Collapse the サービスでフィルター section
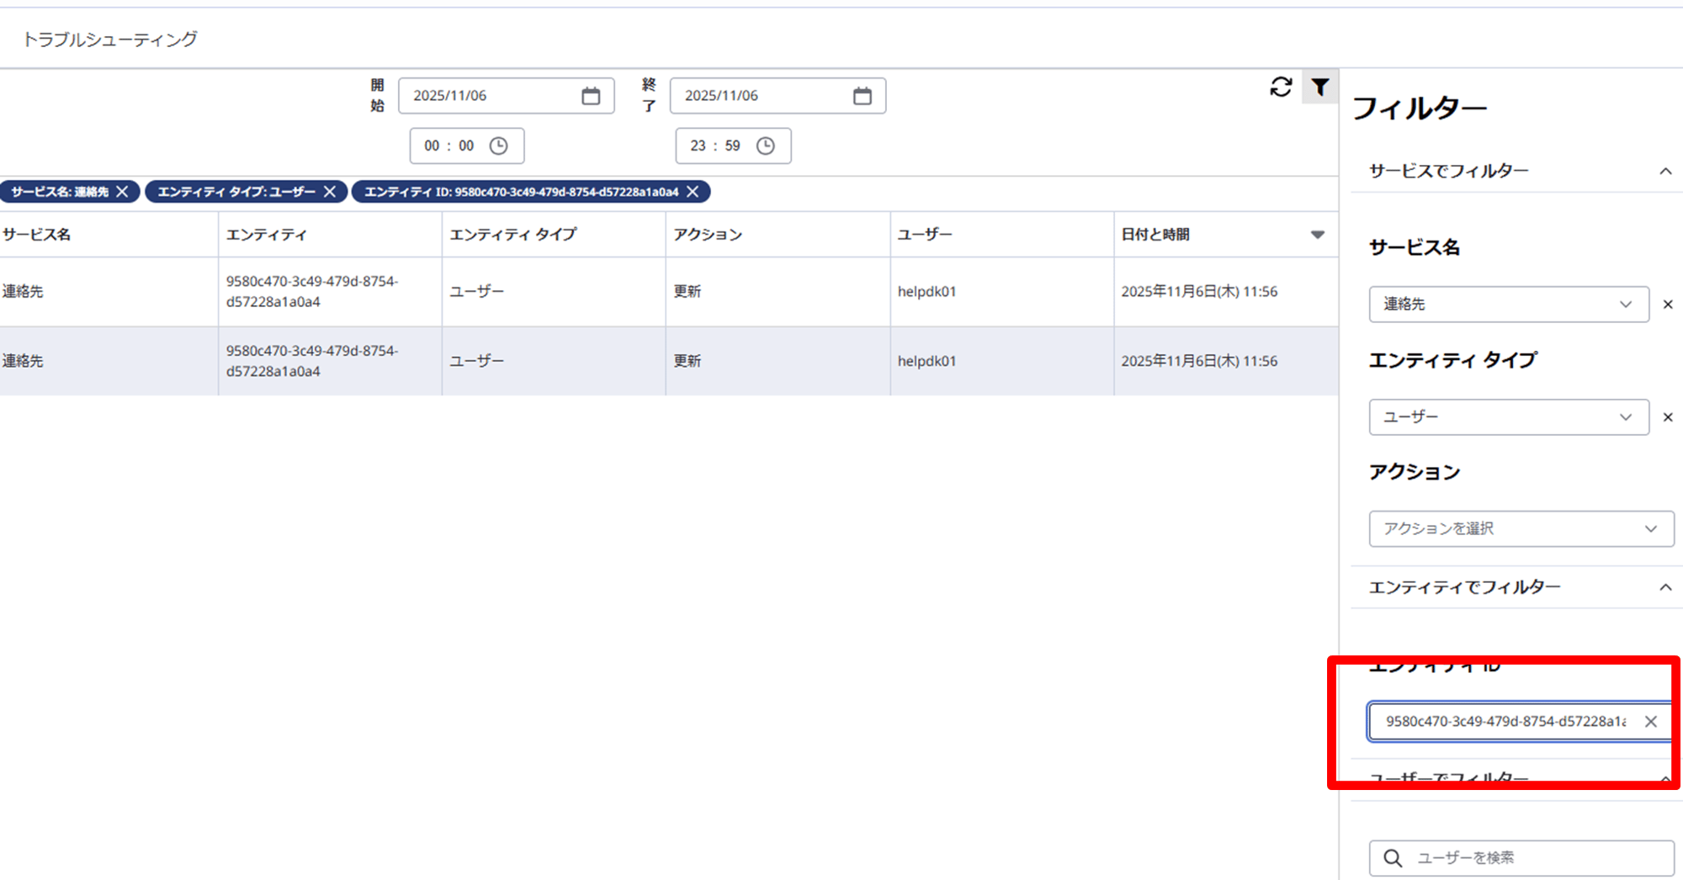The image size is (1683, 880). (x=1664, y=172)
